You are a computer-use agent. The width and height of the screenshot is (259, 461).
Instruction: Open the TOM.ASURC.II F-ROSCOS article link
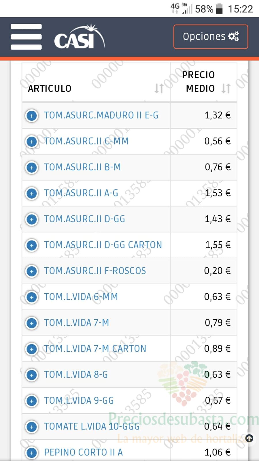(x=95, y=271)
